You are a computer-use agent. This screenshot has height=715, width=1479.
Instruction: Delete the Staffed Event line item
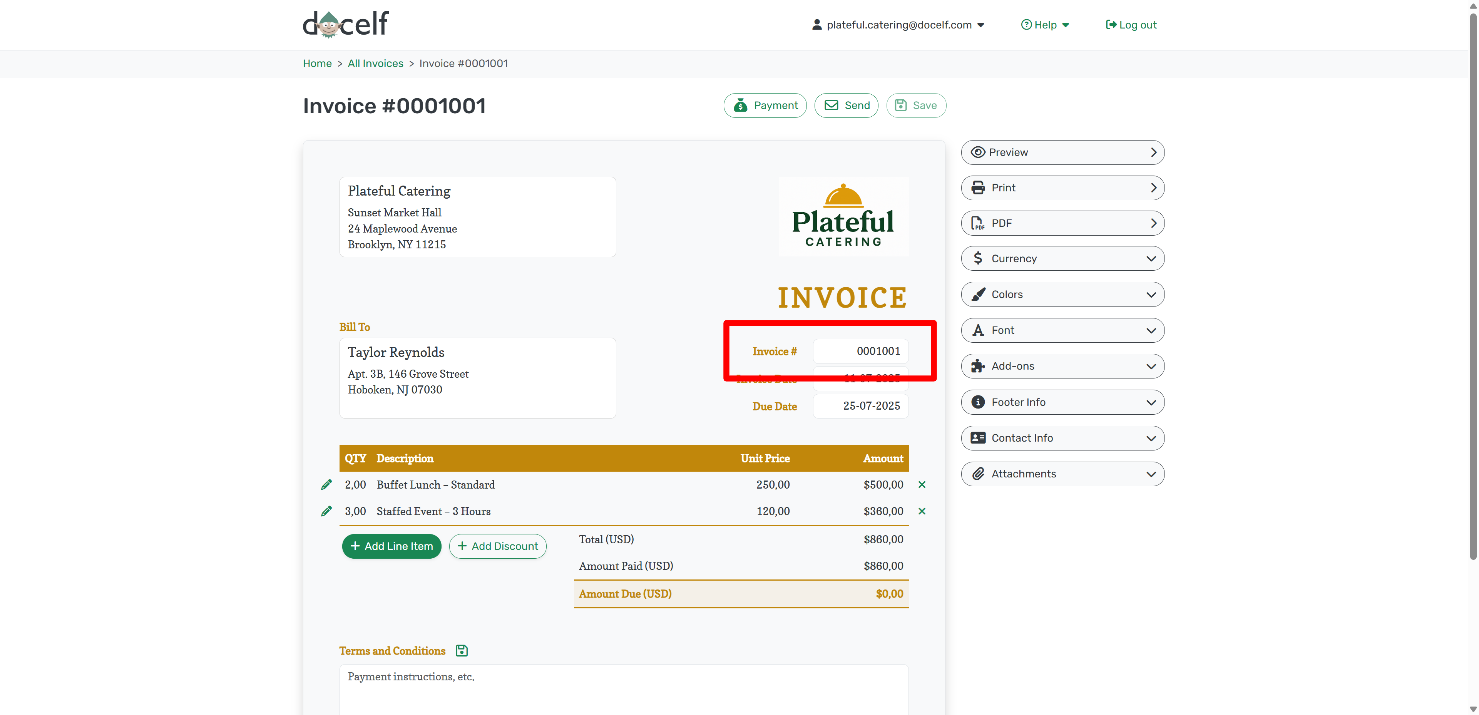pyautogui.click(x=922, y=511)
